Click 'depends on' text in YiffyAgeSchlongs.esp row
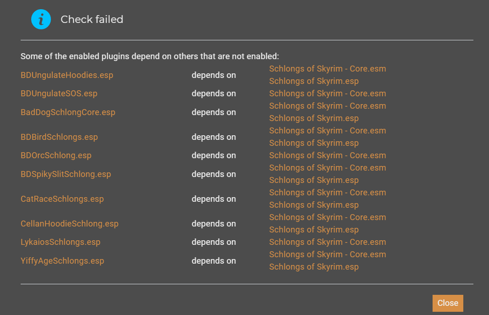489x315 pixels. (x=214, y=261)
